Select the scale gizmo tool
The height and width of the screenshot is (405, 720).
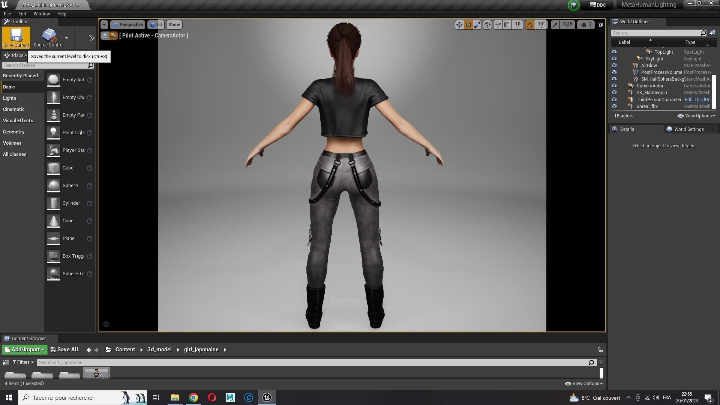point(477,25)
